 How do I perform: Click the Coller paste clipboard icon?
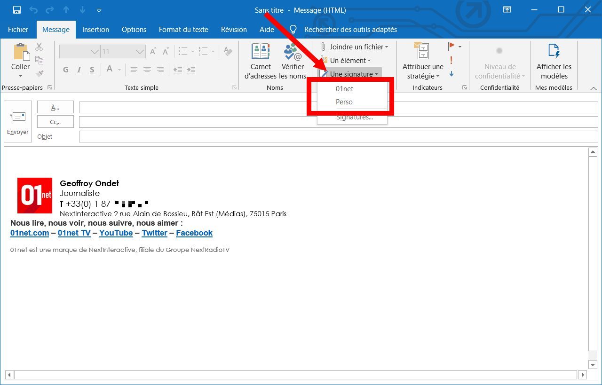tap(21, 51)
